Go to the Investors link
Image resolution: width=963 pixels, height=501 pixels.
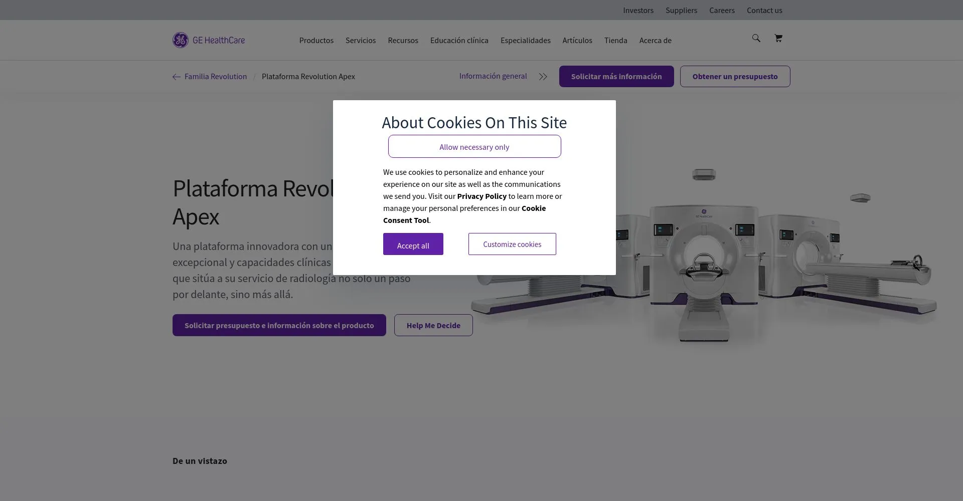[x=638, y=10]
